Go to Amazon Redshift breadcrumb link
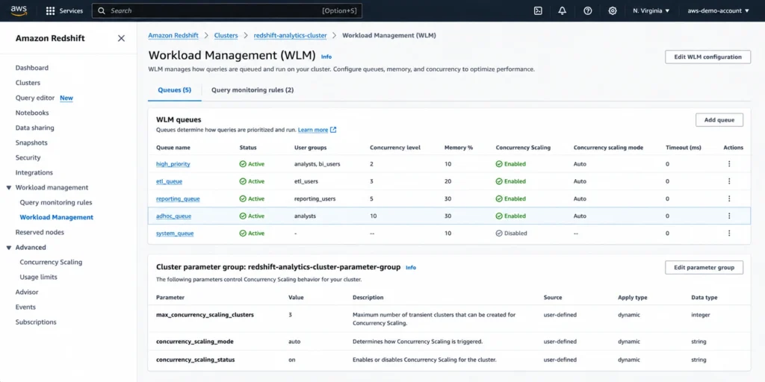Viewport: 765px width, 382px height. [173, 36]
